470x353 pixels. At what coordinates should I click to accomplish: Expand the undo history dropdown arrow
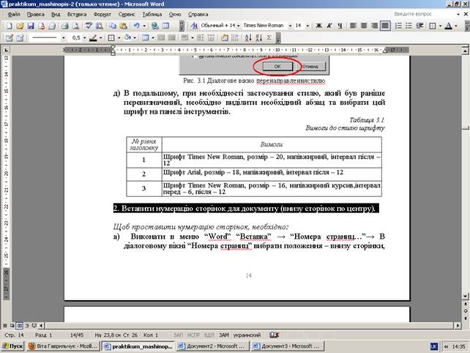(144, 26)
